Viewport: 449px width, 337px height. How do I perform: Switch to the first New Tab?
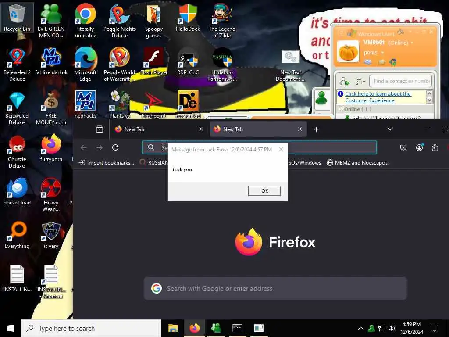159,129
